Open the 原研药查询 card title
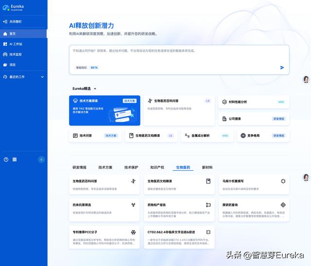The width and height of the screenshot is (311, 266). (x=230, y=205)
